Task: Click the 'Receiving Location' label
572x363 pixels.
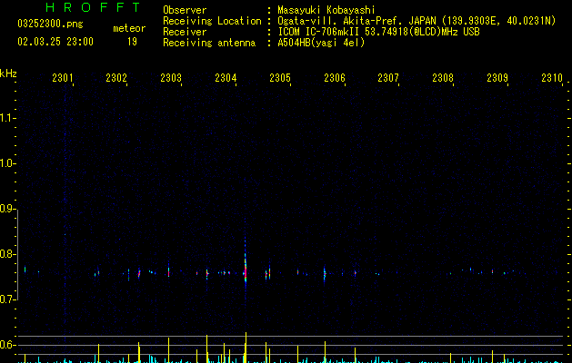Action: (212, 21)
